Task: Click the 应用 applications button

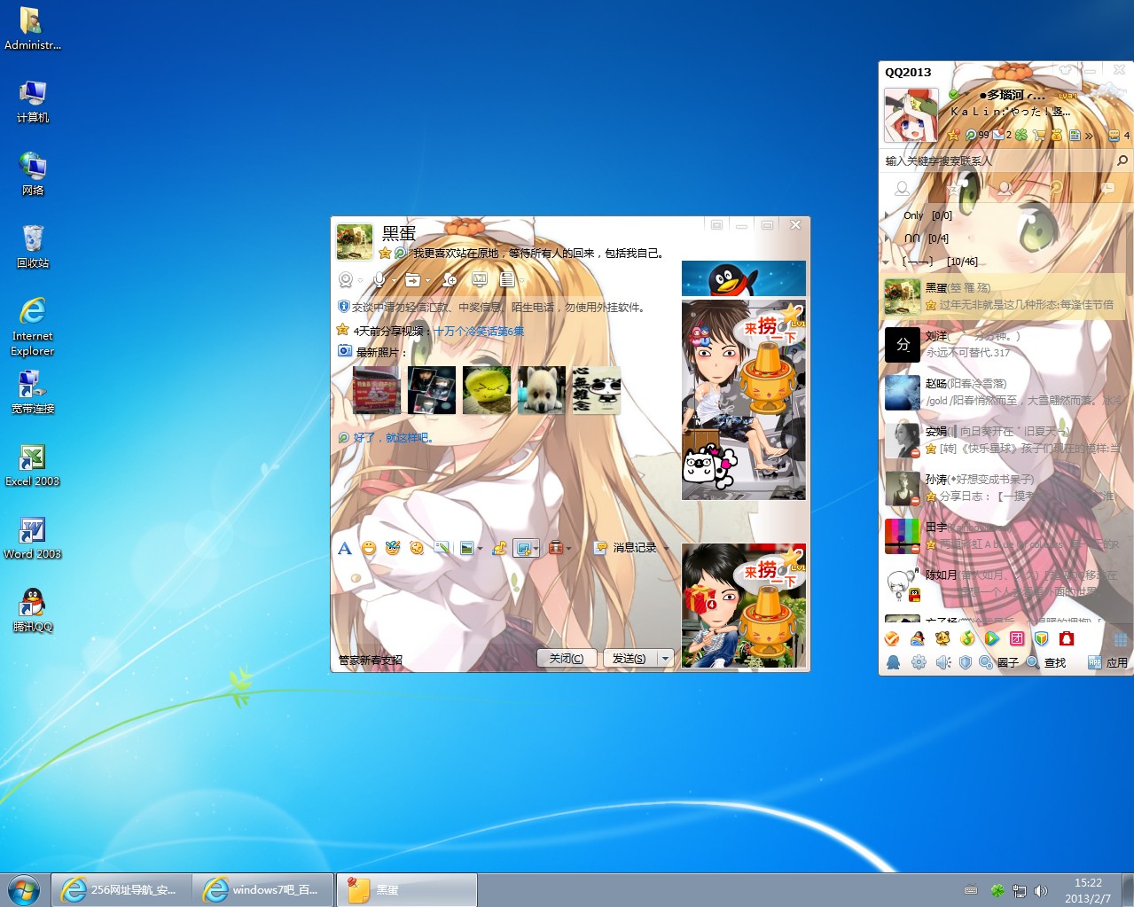Action: (x=1108, y=662)
